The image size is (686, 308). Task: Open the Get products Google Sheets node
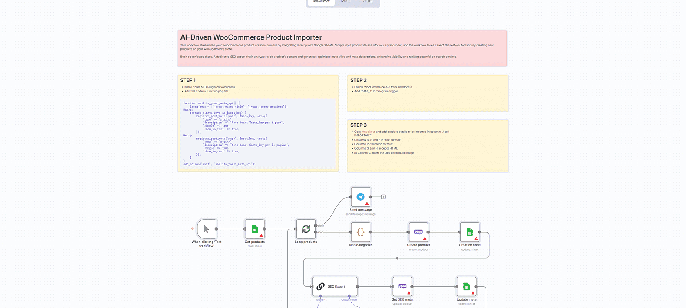(x=255, y=229)
